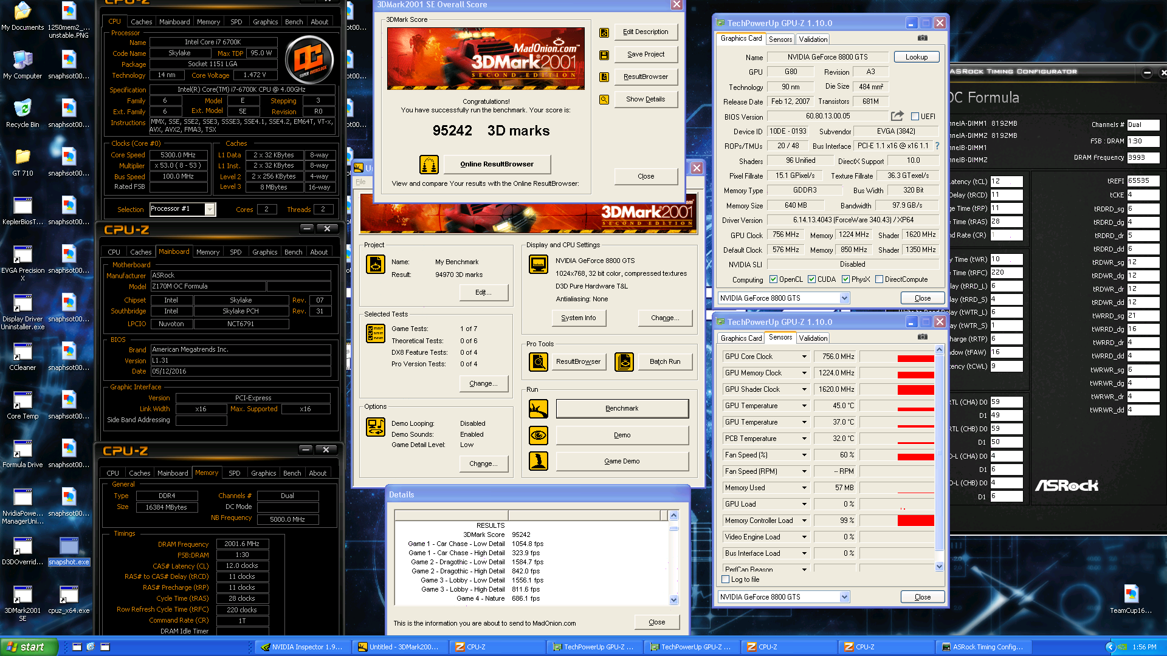The height and width of the screenshot is (656, 1167).
Task: Click the Online ResultBrowser button
Action: [497, 164]
